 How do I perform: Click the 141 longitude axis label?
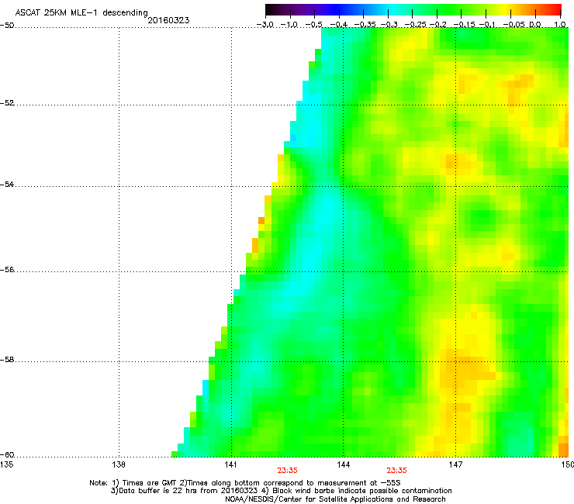click(231, 464)
